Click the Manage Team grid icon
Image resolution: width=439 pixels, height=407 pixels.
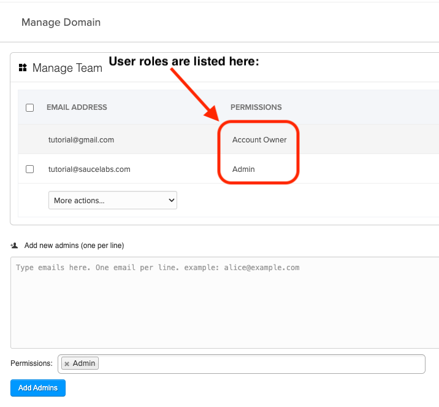click(23, 68)
